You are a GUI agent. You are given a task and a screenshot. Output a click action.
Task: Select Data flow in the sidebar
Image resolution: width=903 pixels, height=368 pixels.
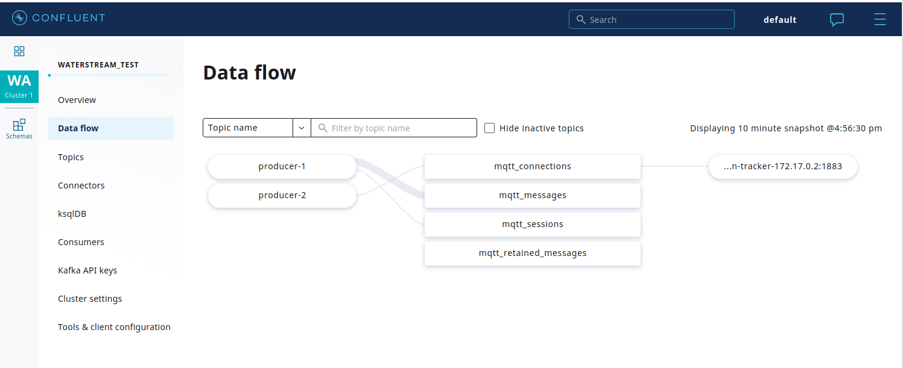tap(111, 128)
